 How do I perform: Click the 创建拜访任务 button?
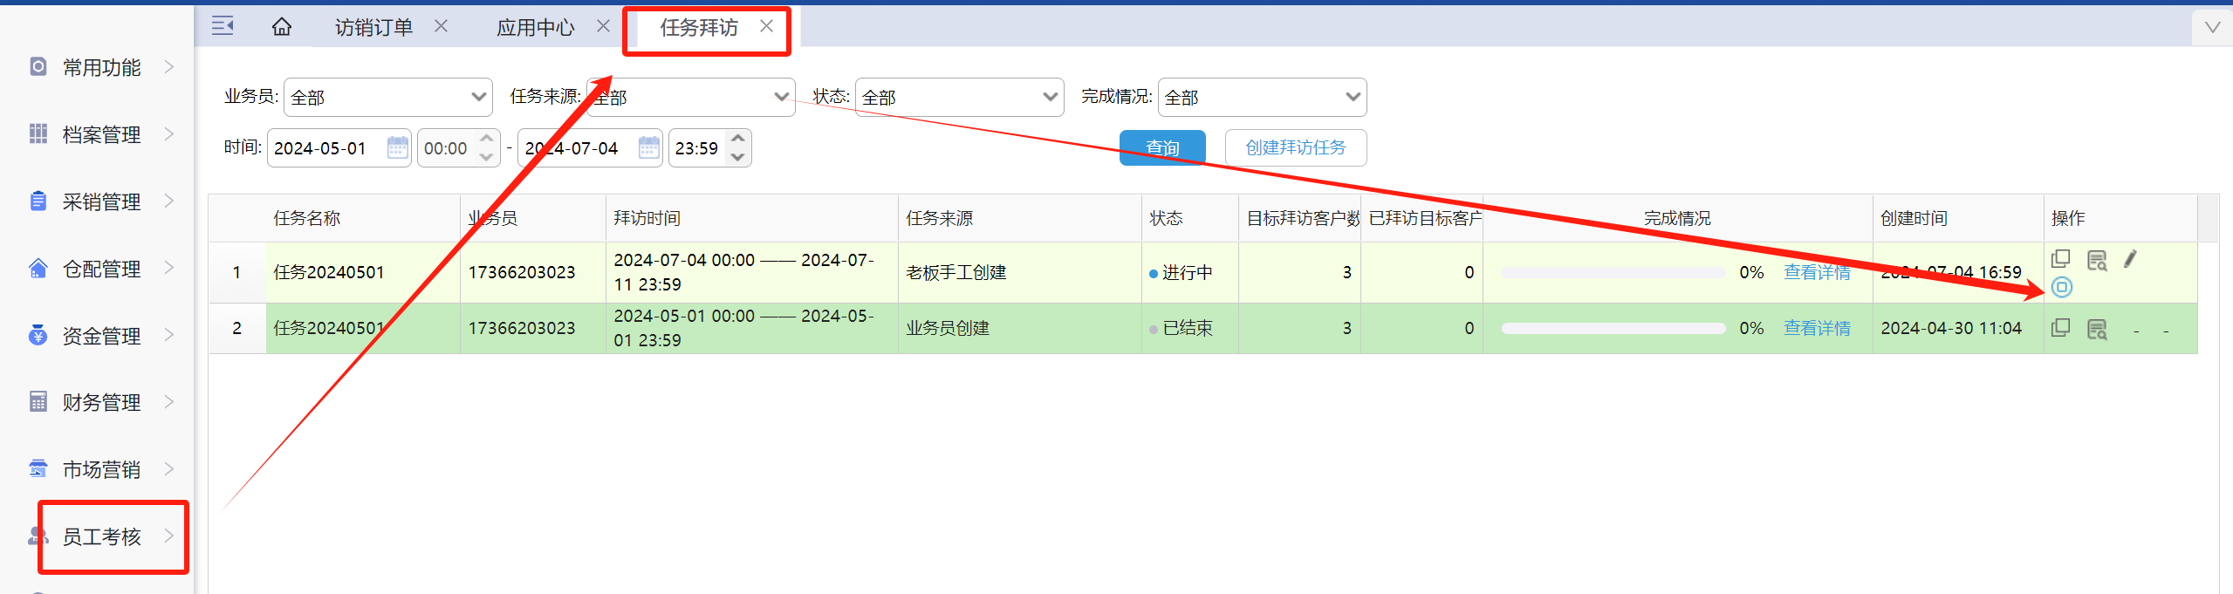[x=1295, y=147]
